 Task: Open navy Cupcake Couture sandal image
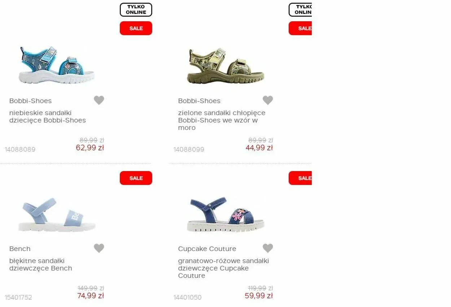tap(225, 214)
